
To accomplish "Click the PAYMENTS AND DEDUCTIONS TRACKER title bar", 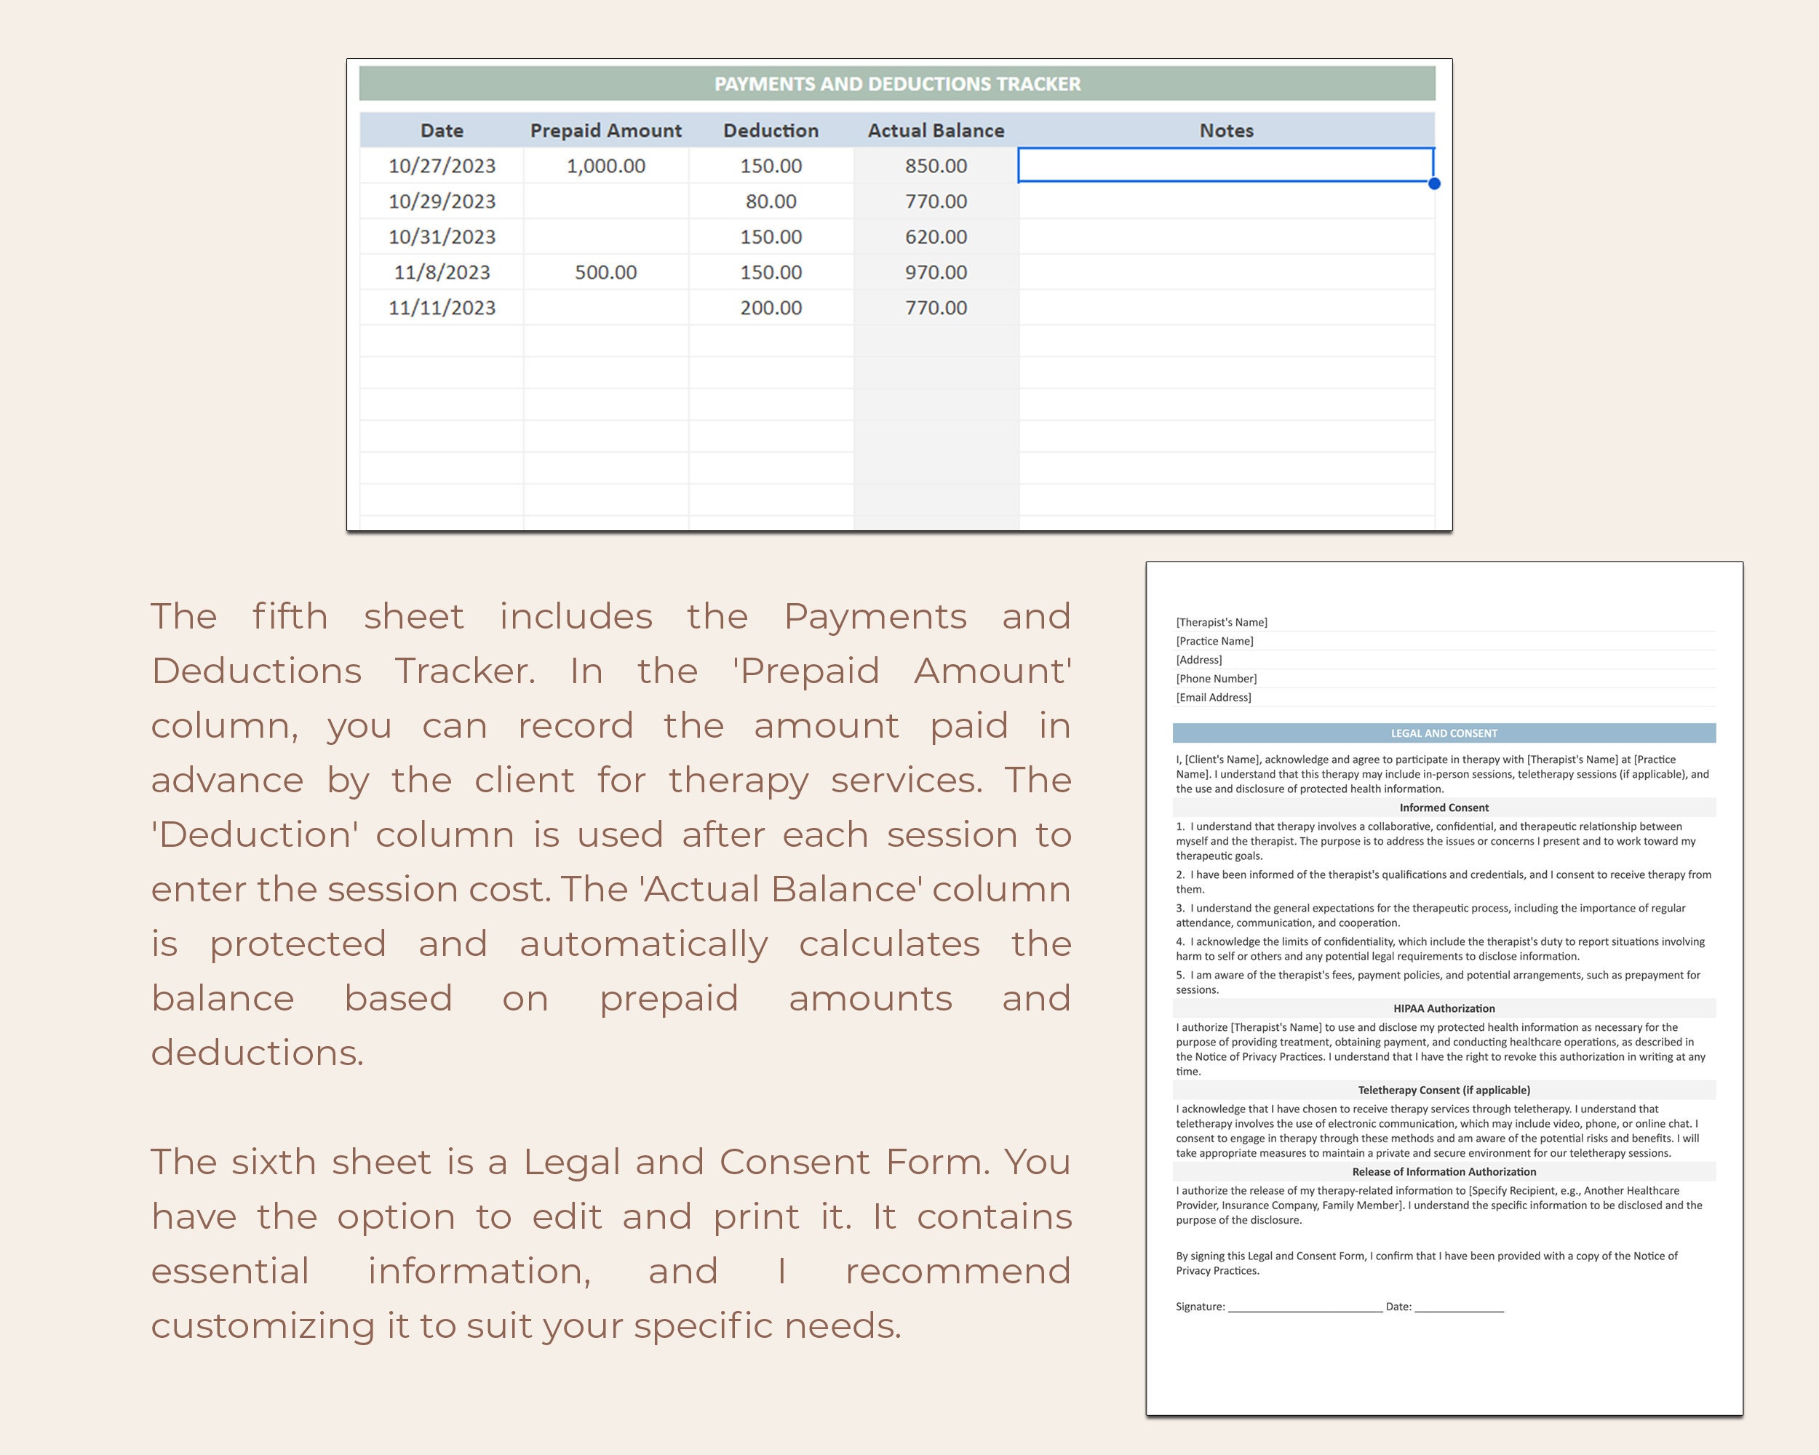I will (897, 84).
